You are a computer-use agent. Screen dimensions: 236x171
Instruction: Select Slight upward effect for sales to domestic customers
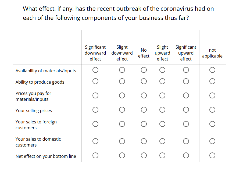coord(162,141)
